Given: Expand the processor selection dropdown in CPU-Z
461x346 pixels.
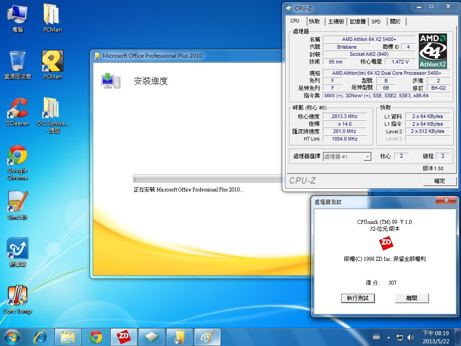Looking at the screenshot, I should (x=367, y=156).
